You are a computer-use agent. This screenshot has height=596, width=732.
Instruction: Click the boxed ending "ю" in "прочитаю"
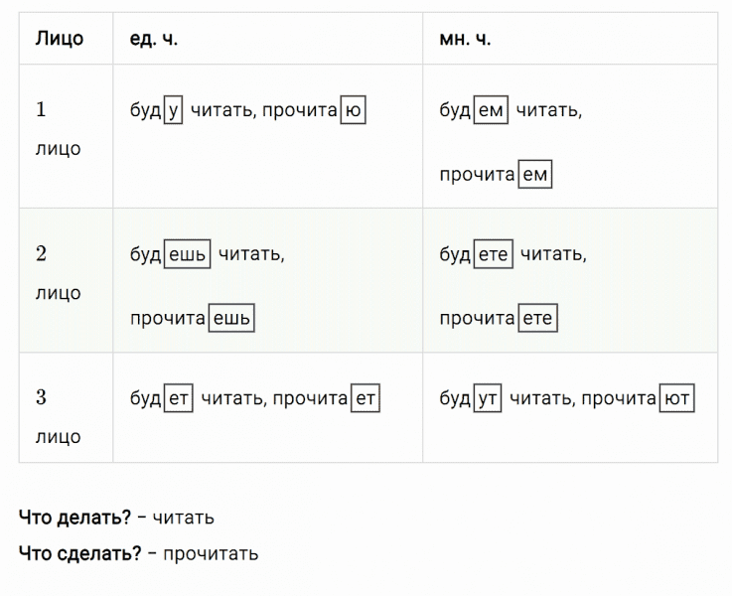354,111
